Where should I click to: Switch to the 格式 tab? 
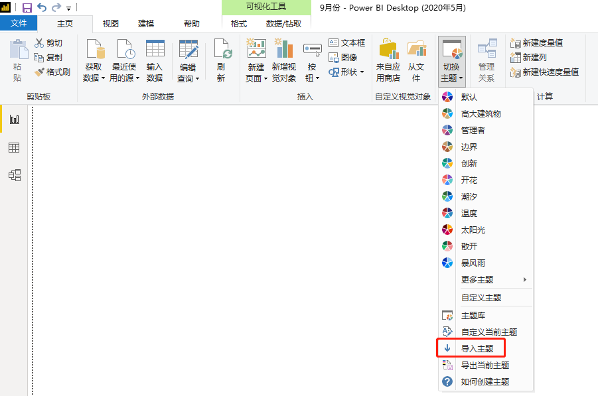click(x=239, y=24)
